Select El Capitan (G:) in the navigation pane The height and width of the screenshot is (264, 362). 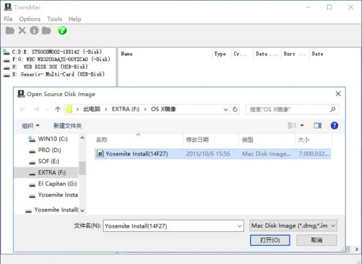tap(53, 184)
